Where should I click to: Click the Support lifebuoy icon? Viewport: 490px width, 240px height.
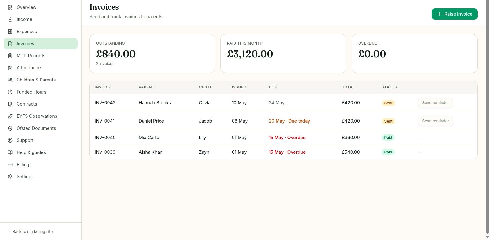tap(10, 140)
